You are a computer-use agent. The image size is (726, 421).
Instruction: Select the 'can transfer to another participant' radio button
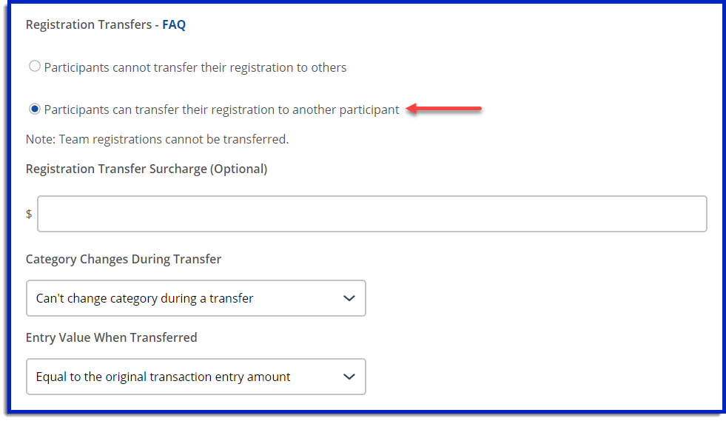click(34, 110)
